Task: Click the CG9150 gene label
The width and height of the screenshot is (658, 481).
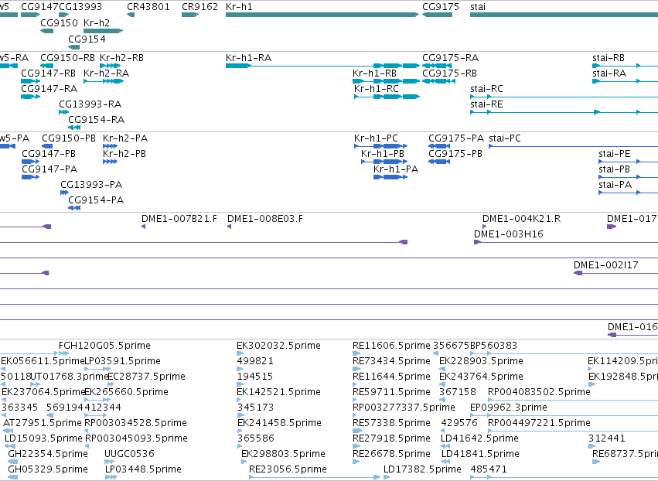Action: pos(60,22)
